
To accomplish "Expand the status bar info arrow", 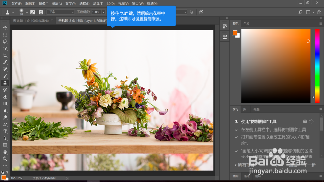I will (67, 178).
